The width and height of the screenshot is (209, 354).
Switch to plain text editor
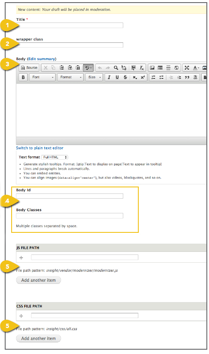pyautogui.click(x=40, y=148)
